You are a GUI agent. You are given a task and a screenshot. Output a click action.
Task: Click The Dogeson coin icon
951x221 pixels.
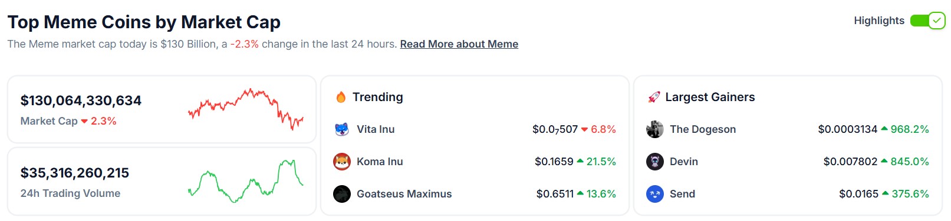pyautogui.click(x=655, y=129)
